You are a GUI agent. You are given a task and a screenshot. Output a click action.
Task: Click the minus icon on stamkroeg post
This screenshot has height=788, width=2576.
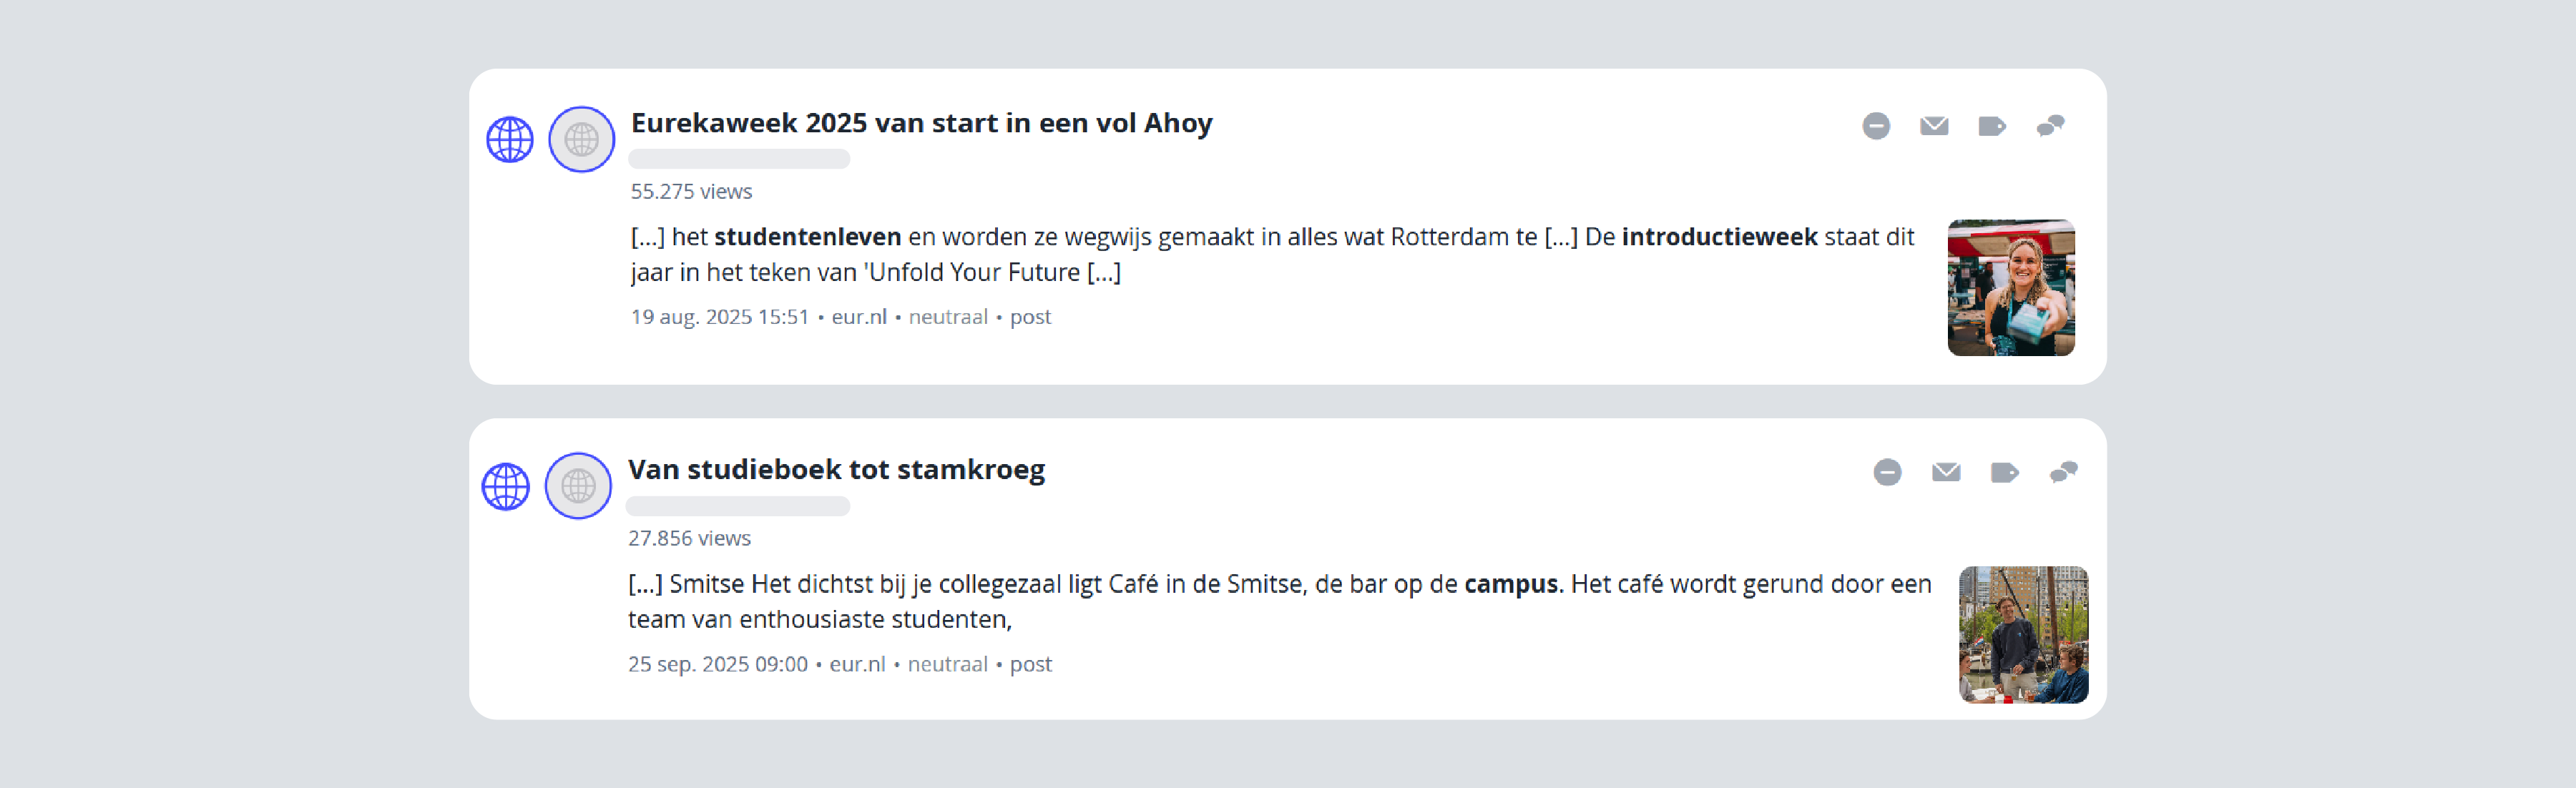click(x=1887, y=472)
